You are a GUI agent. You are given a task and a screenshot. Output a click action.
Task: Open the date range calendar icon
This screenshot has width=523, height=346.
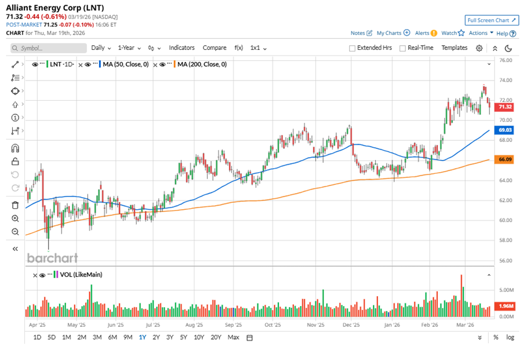[x=249, y=338]
